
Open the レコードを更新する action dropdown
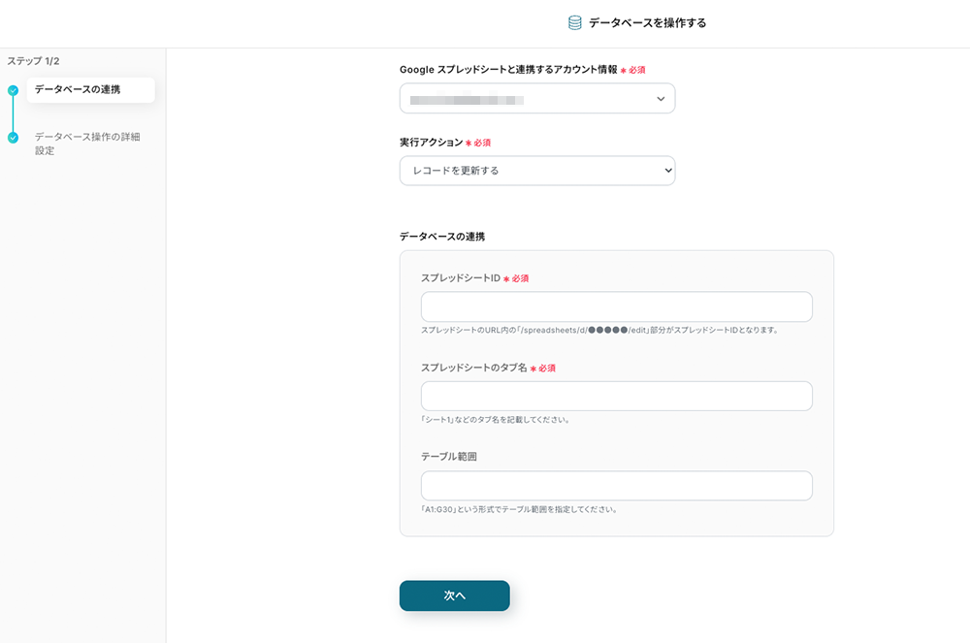536,171
